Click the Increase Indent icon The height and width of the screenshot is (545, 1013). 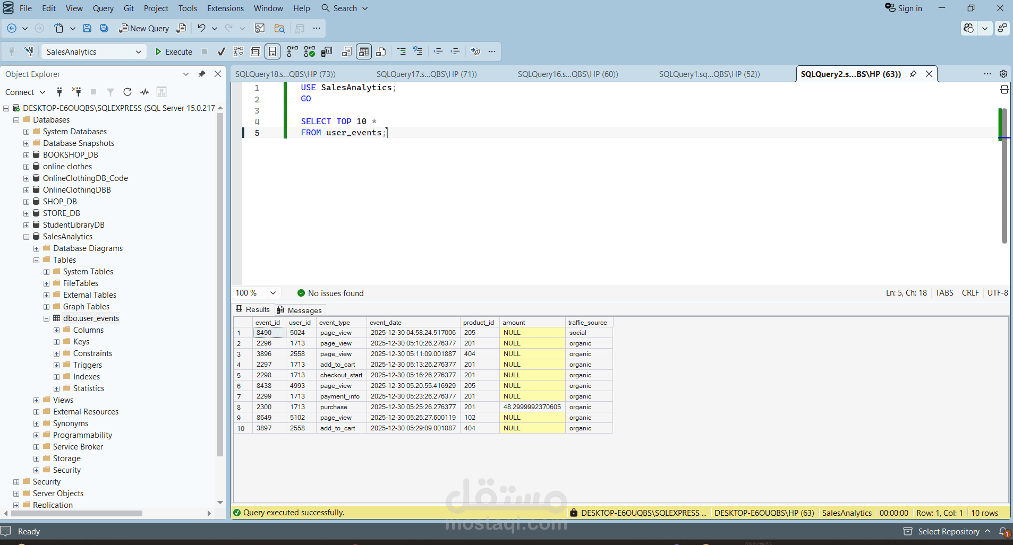coord(455,51)
